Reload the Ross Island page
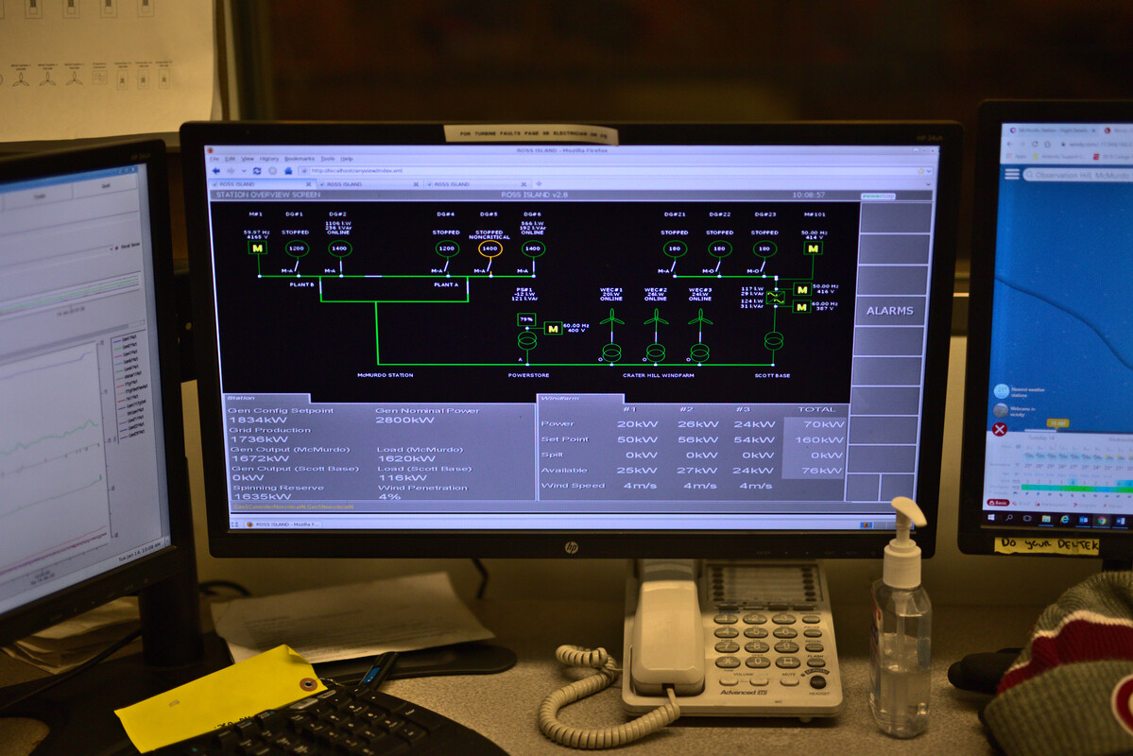Screen dimensions: 1133x756 click(256, 171)
